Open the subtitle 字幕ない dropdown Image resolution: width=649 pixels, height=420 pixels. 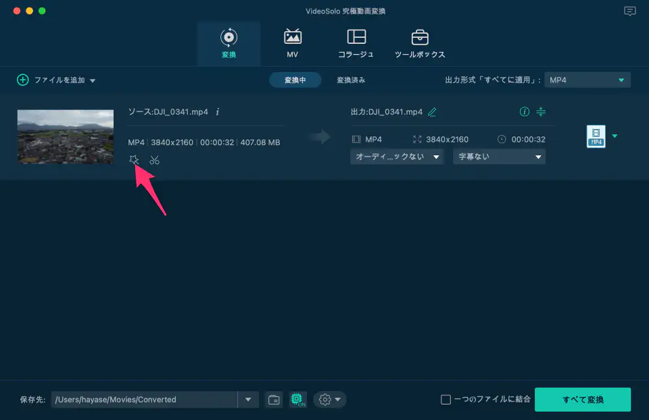[x=499, y=157]
